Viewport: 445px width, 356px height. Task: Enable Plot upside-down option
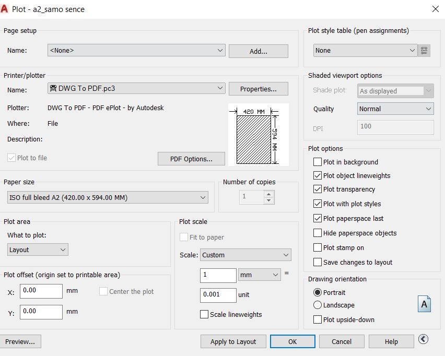pos(318,319)
